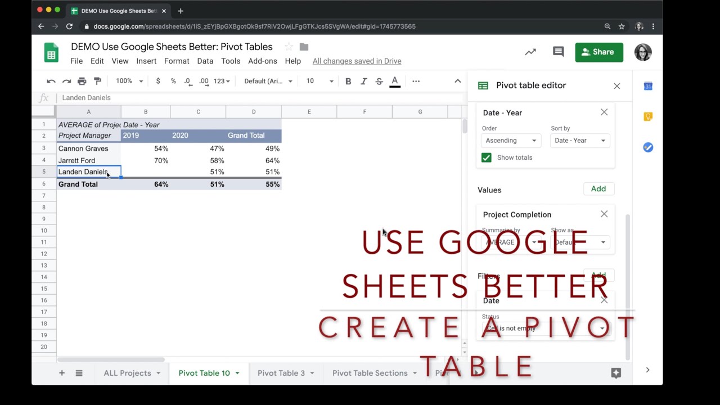720x405 pixels.
Task: Click the Google account avatar in Sheets
Action: click(x=643, y=52)
